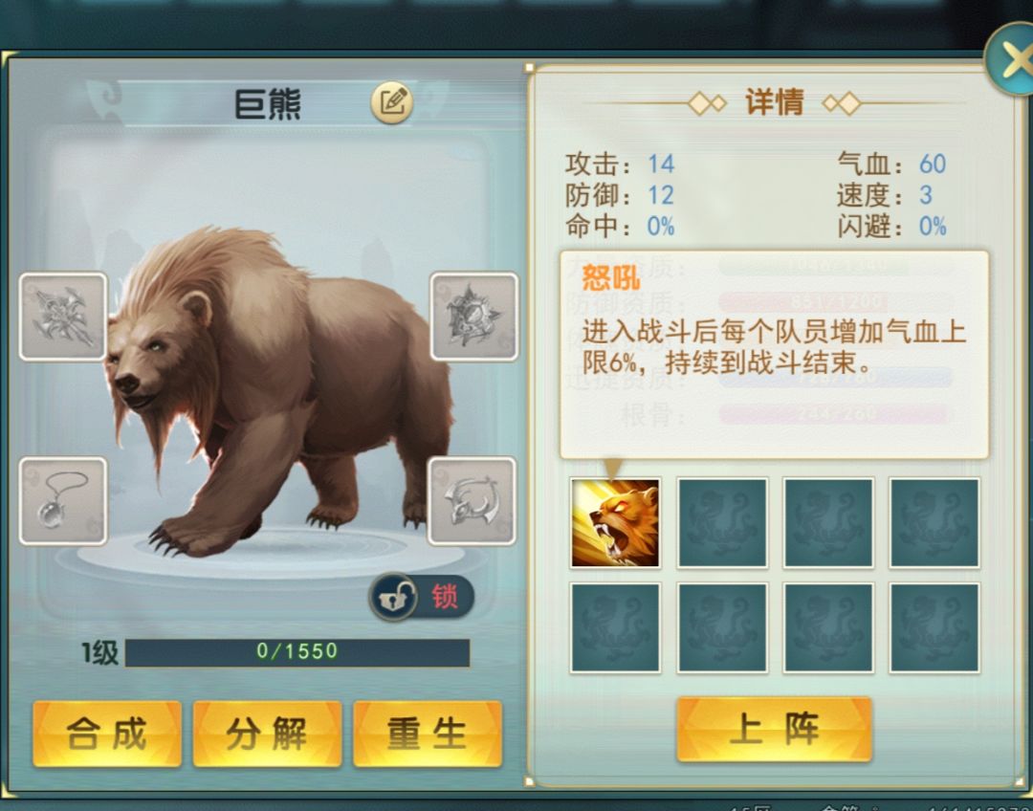Click the 重生 rebirth button

tap(428, 734)
